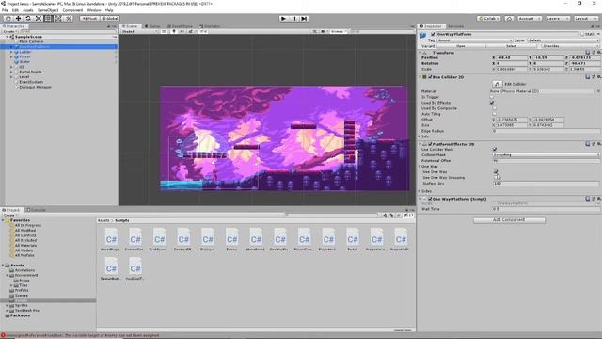Click the Add Component button
This screenshot has width=602, height=339.
click(x=509, y=219)
